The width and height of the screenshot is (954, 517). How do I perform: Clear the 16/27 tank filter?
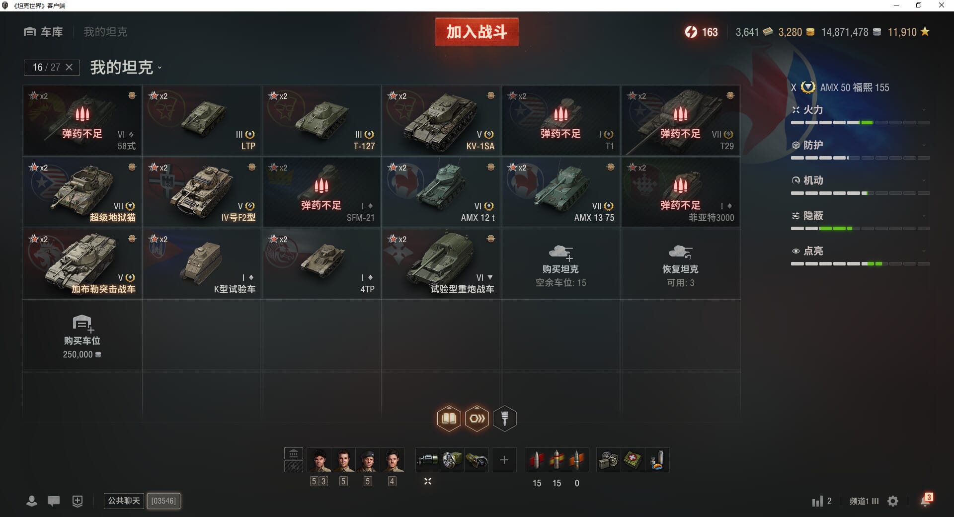69,67
